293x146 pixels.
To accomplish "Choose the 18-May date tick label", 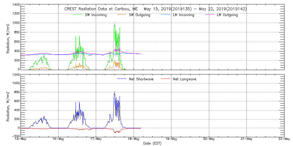I will (x=134, y=139).
